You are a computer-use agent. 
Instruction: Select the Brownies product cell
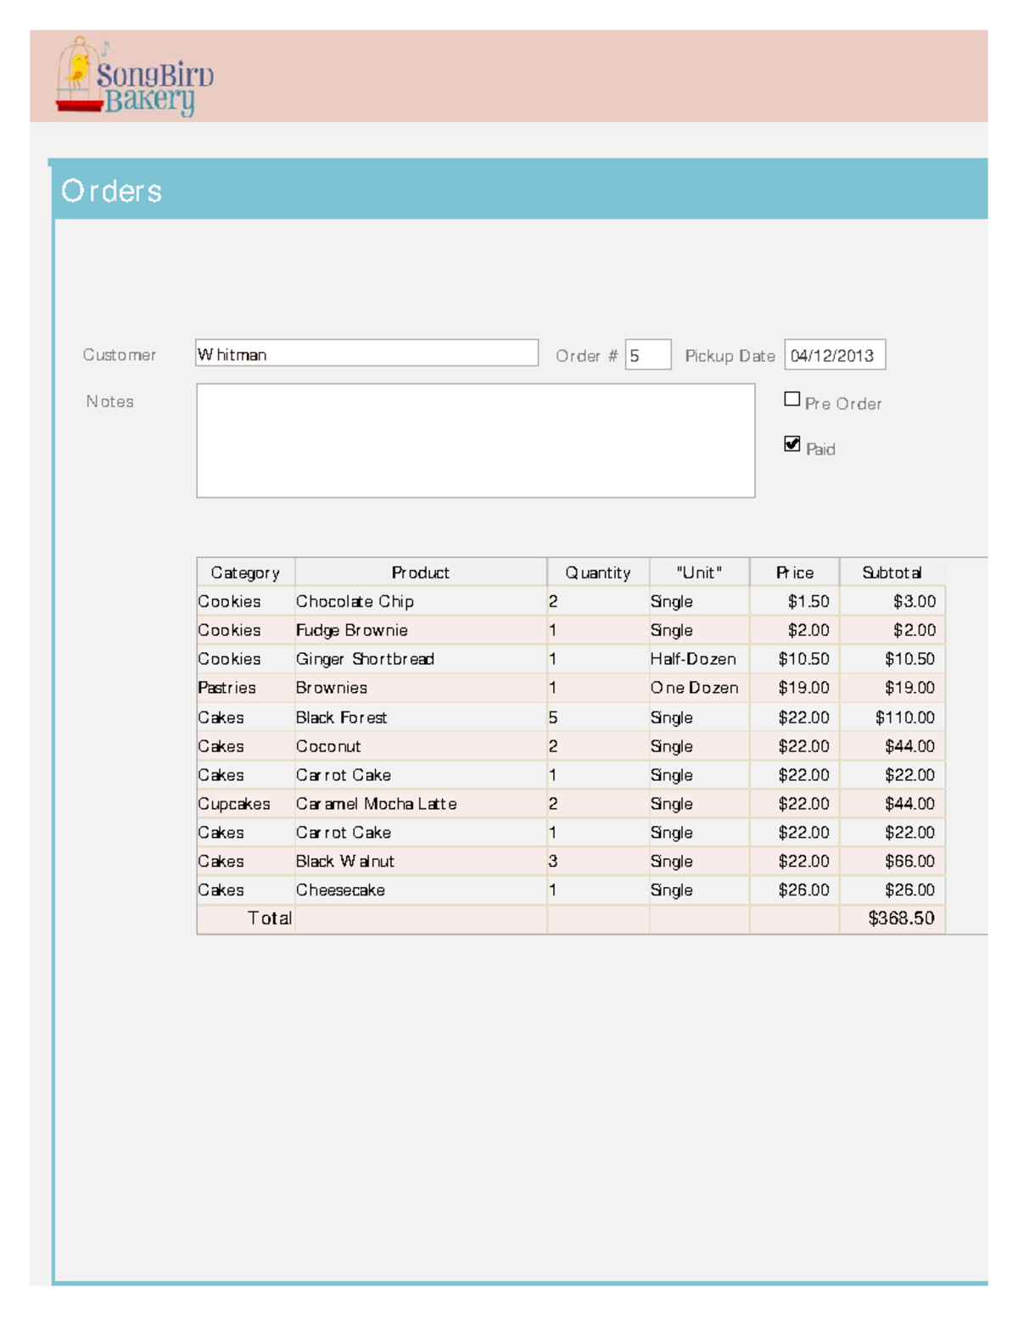pyautogui.click(x=420, y=688)
